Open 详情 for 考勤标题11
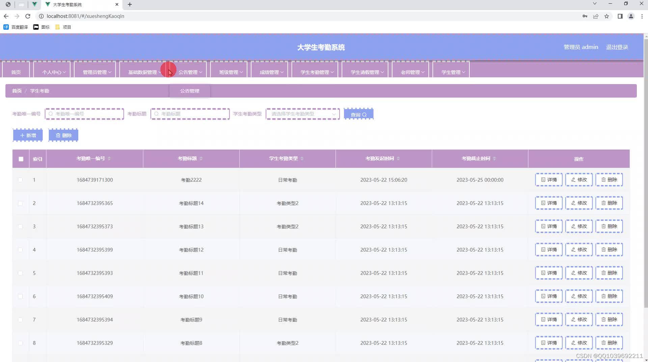The width and height of the screenshot is (648, 362). click(549, 273)
